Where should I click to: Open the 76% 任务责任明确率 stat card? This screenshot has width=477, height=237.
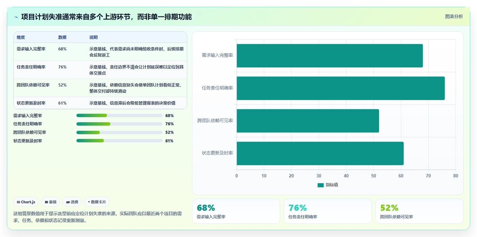point(328,211)
